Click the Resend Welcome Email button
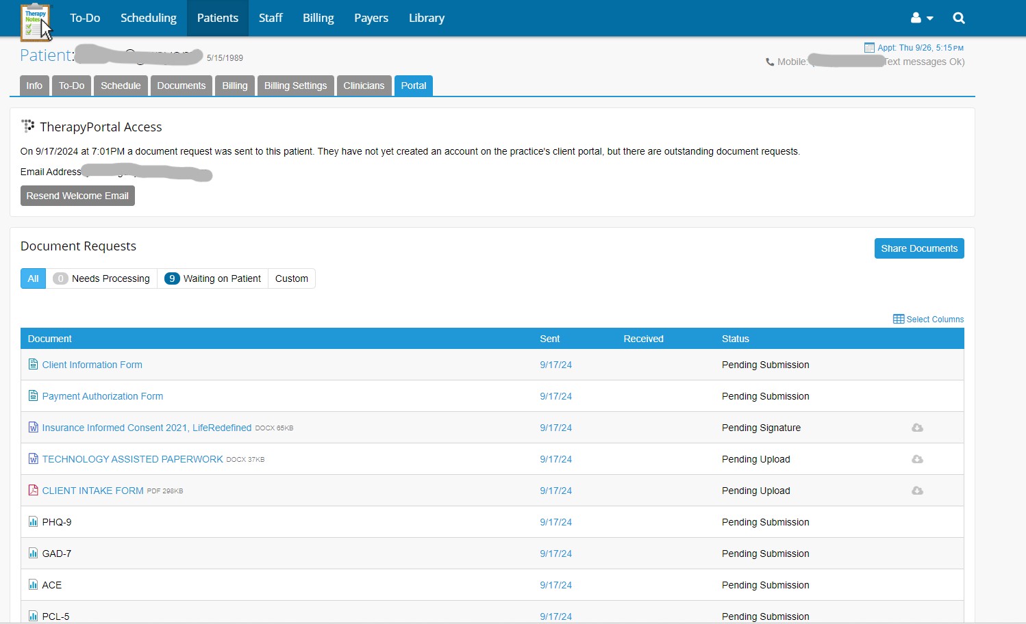 point(77,196)
